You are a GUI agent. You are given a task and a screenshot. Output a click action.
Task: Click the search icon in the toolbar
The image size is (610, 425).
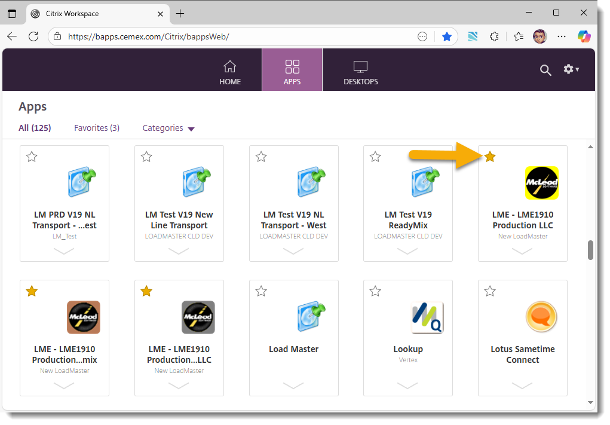545,70
